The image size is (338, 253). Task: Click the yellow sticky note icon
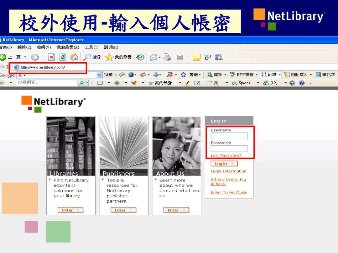tap(196, 57)
